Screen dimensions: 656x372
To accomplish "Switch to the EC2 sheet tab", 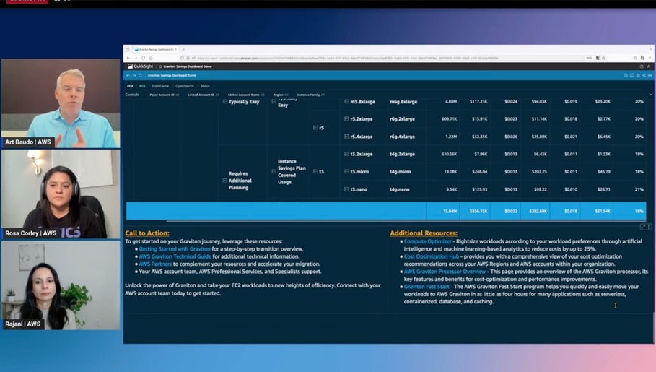I will pyautogui.click(x=130, y=86).
